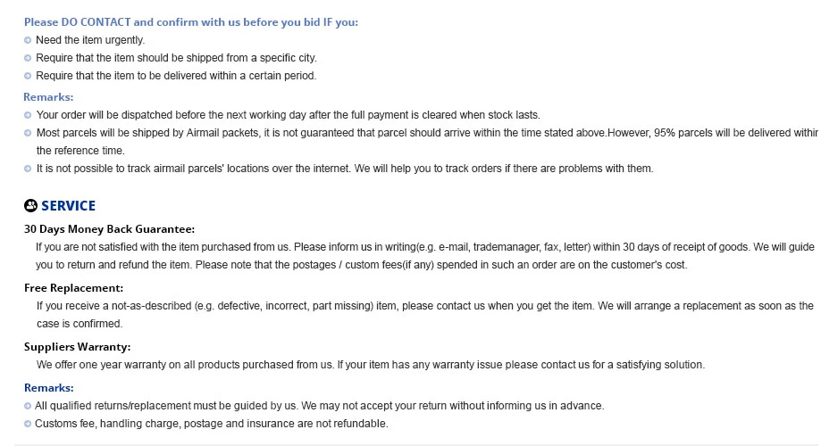Click bullet icon before 'Most parcels will be shipped'
Image resolution: width=821 pixels, height=446 pixels.
[x=28, y=133]
